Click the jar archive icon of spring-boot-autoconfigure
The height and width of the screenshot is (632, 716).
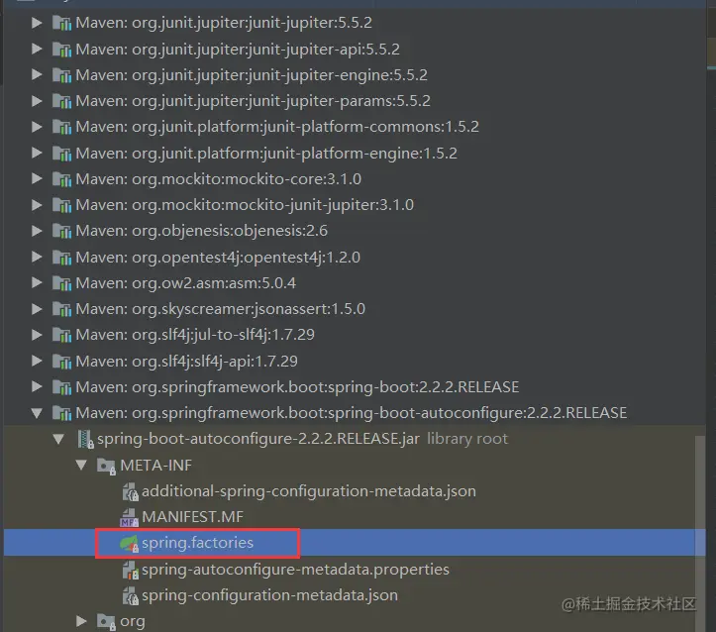(85, 439)
